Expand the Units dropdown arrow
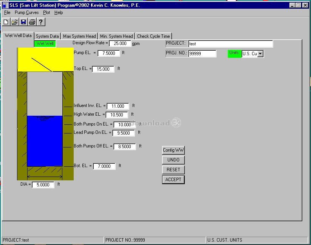311x245 pixels. pos(260,54)
